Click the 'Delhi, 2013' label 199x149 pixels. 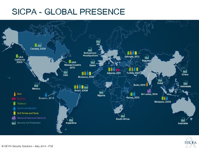coord(140,85)
